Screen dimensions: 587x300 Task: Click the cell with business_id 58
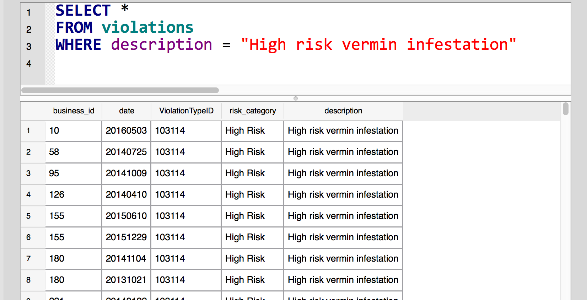point(74,152)
